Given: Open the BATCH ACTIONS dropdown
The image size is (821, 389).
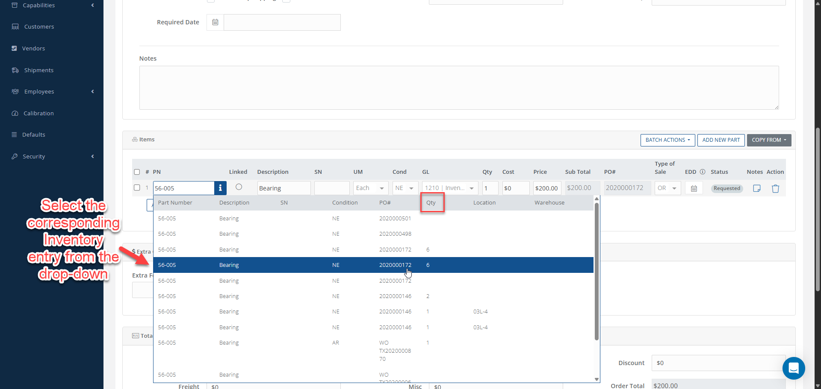Looking at the screenshot, I should (x=667, y=140).
